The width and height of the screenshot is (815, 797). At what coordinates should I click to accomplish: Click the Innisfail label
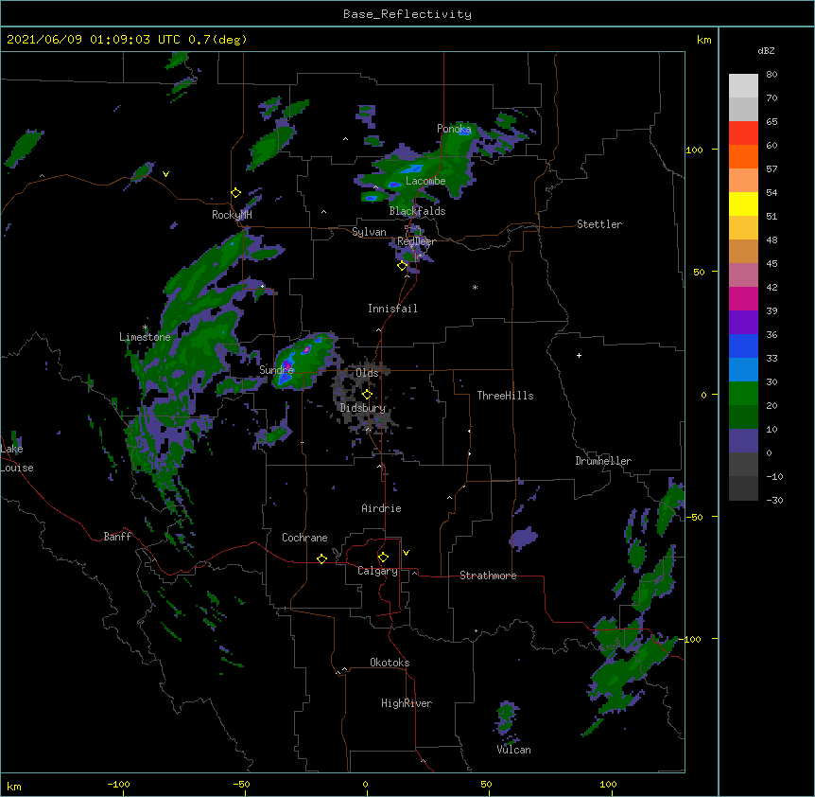point(392,309)
